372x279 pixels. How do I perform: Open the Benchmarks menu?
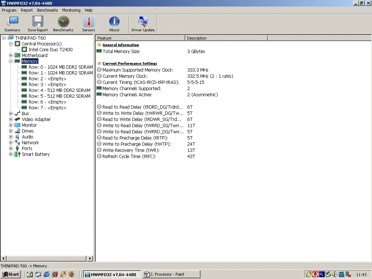[48, 10]
